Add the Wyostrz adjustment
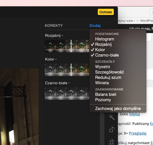Screen dimensions: 153x145 (x=118, y=67)
